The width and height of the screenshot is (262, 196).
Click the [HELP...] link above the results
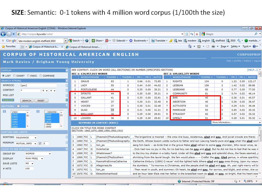(x=252, y=70)
